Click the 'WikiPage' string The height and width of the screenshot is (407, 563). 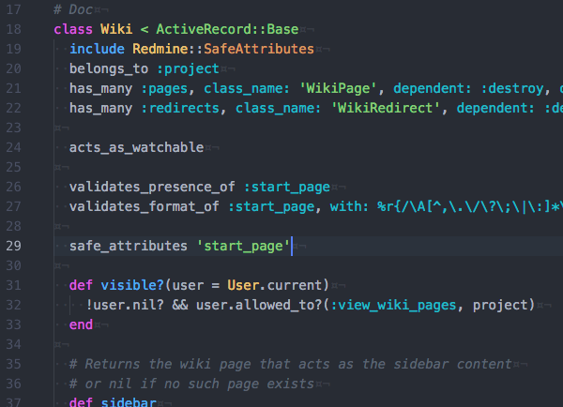point(338,89)
